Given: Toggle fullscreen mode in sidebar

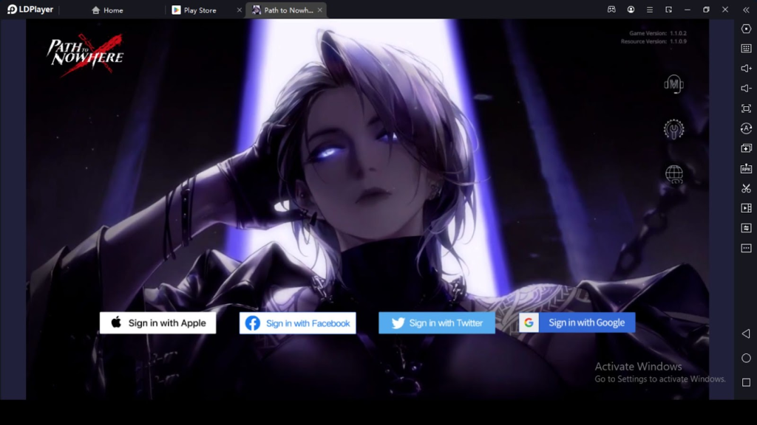Looking at the screenshot, I should click(746, 108).
